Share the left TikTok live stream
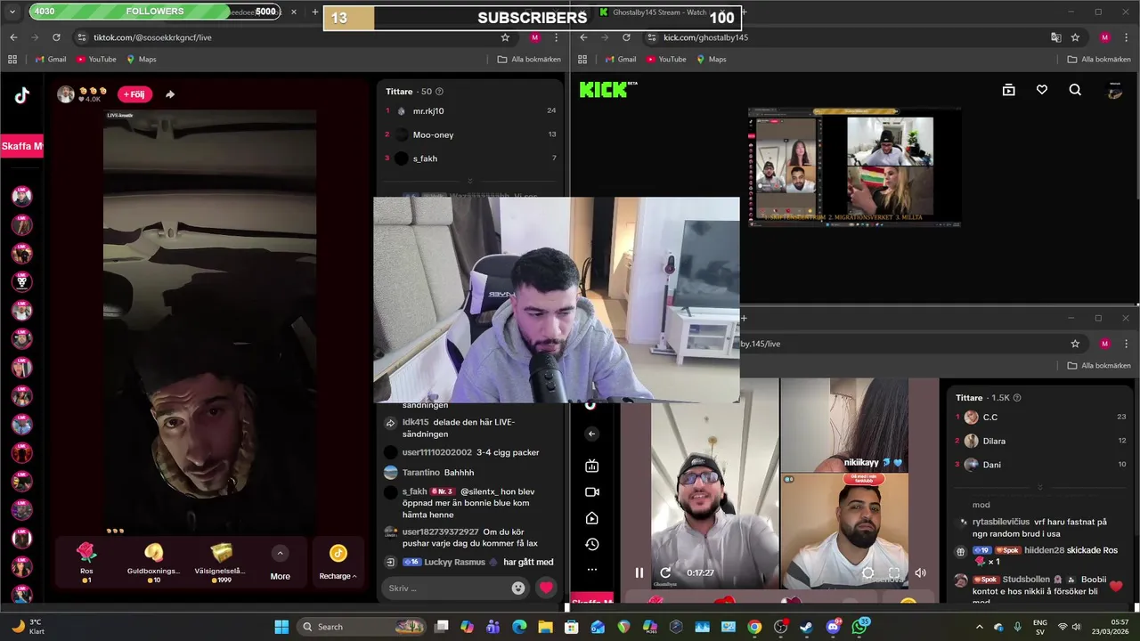The width and height of the screenshot is (1140, 641). point(170,94)
